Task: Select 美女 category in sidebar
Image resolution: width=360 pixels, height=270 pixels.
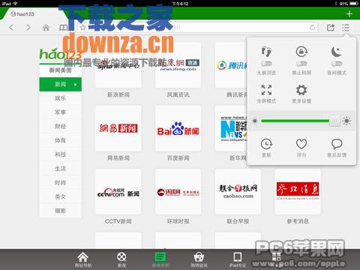Action: (x=60, y=196)
